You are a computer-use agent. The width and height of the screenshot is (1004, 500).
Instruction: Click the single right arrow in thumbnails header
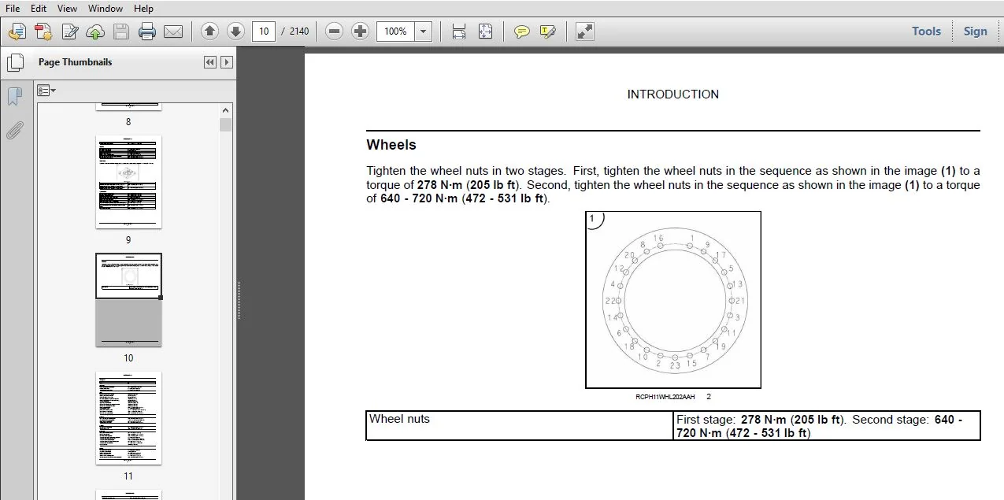click(x=227, y=62)
